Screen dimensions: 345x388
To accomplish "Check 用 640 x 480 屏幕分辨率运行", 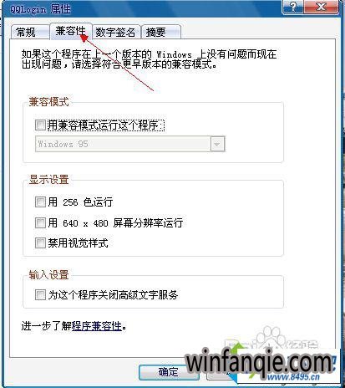I will point(40,222).
